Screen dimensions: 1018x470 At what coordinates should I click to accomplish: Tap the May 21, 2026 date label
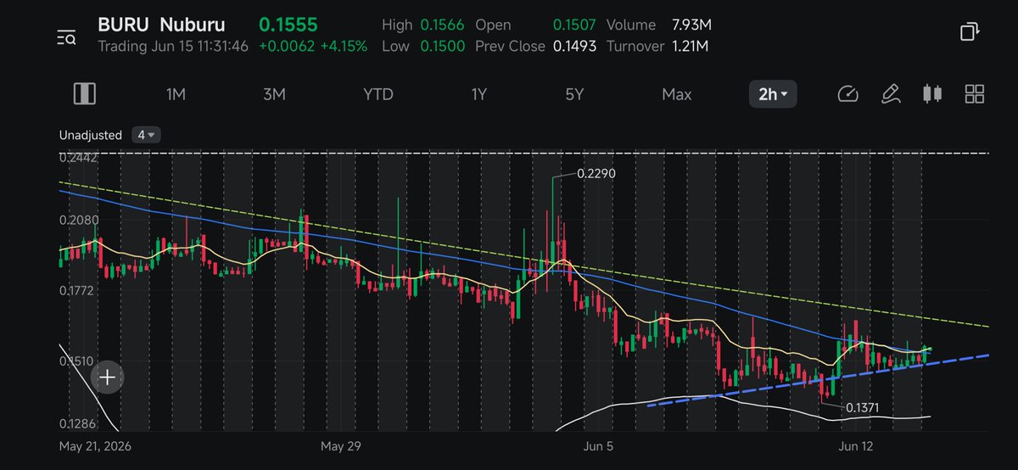click(95, 445)
